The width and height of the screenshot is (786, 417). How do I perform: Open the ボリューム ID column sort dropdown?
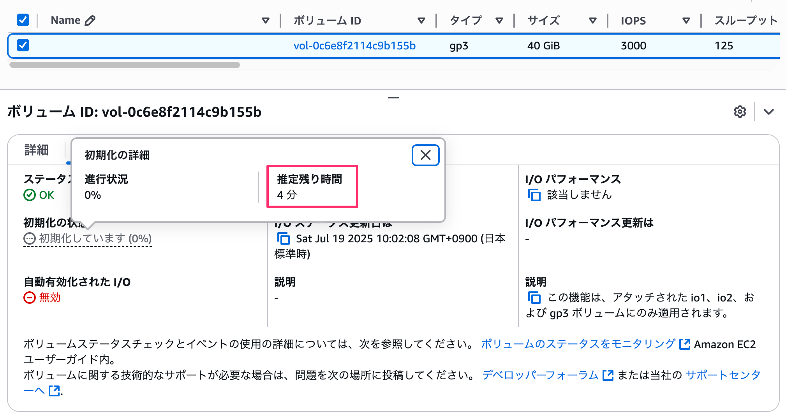click(x=421, y=20)
